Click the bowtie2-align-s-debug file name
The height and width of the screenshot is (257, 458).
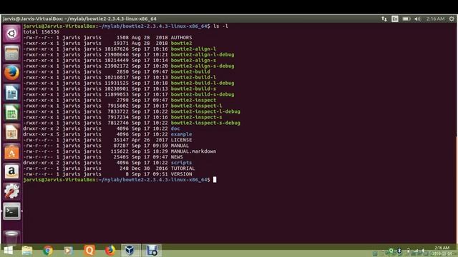click(203, 66)
